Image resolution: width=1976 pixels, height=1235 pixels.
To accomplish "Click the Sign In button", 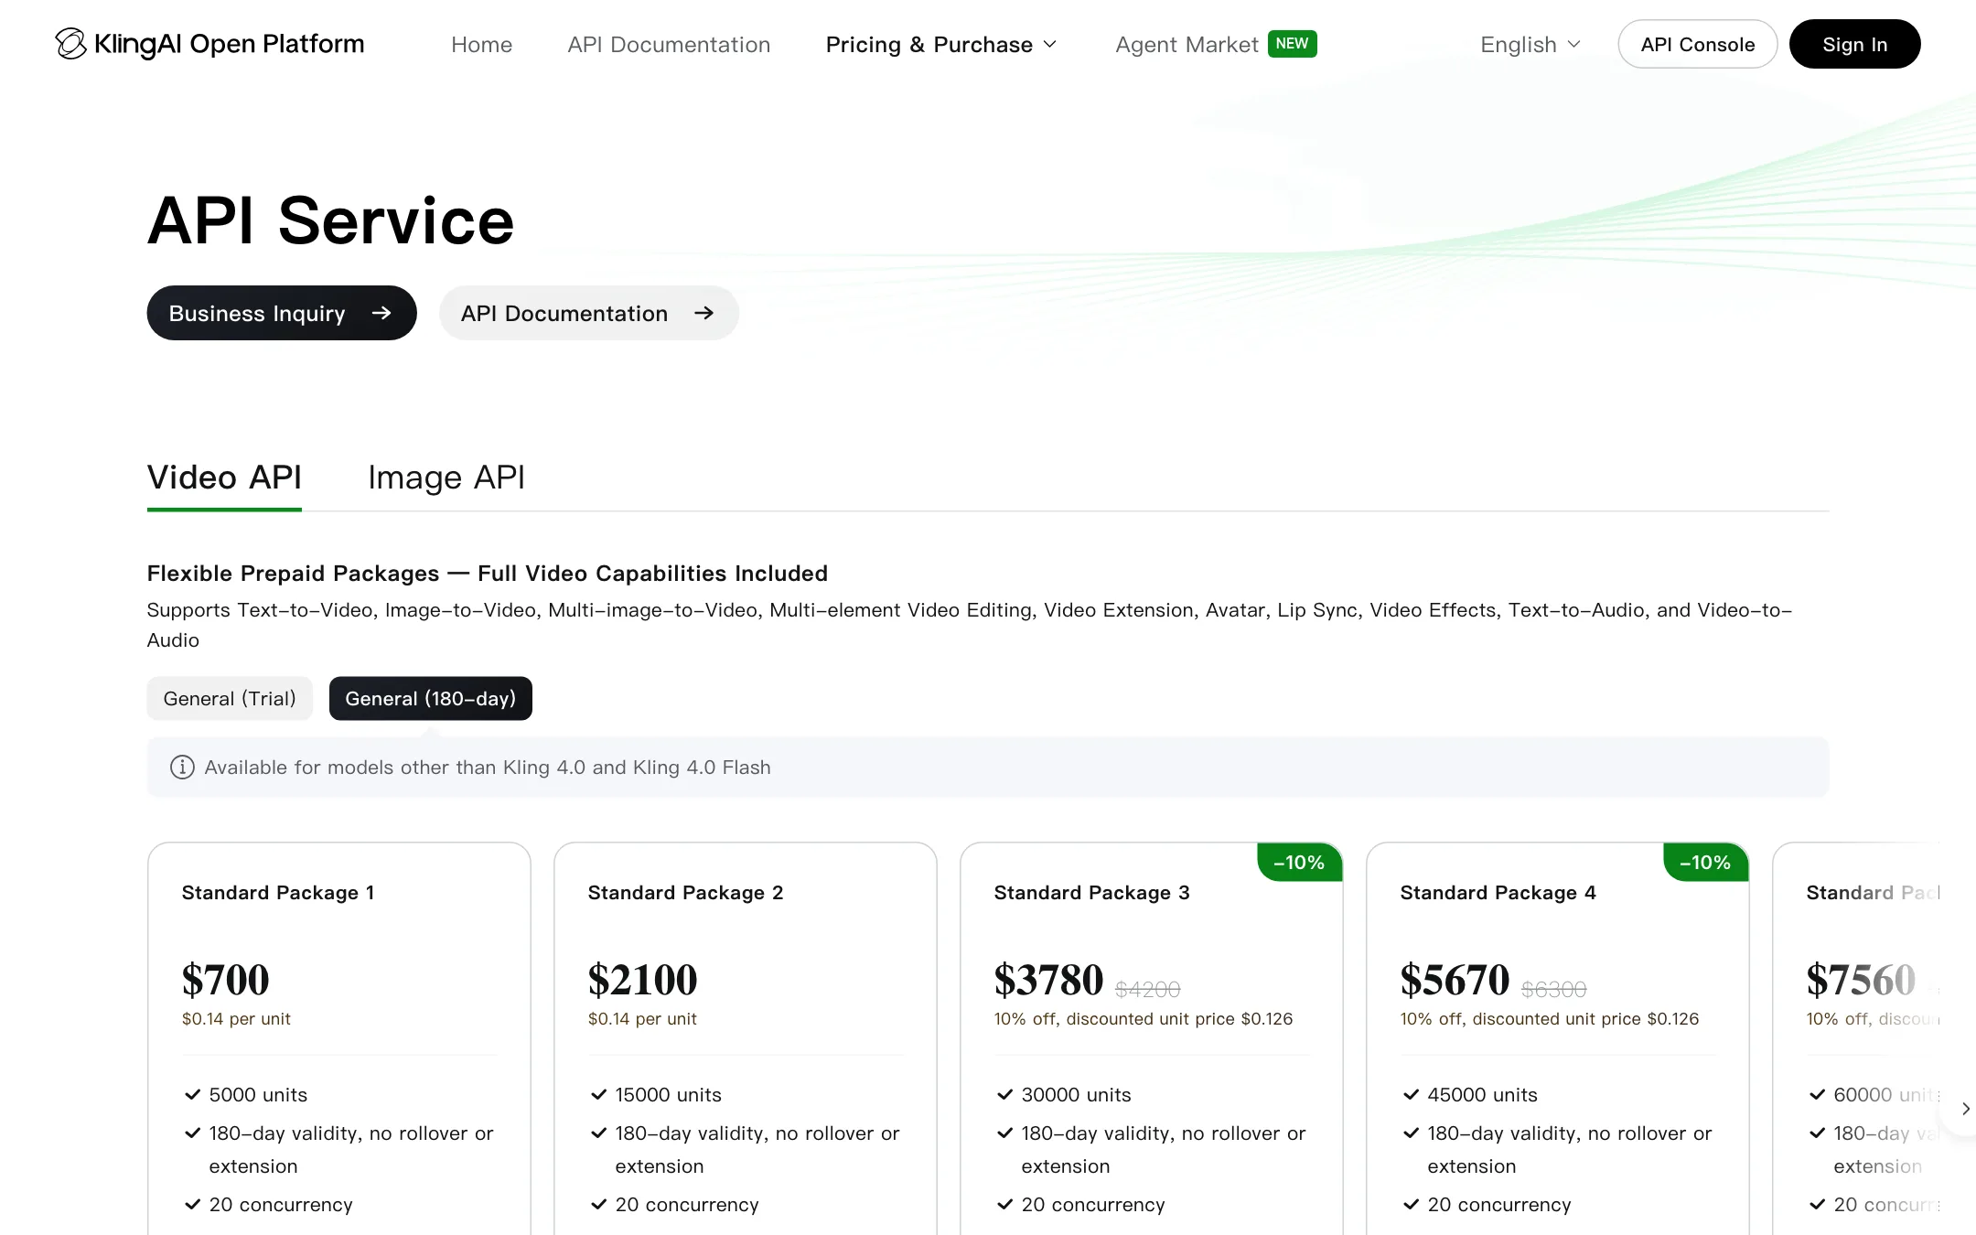I will tap(1854, 44).
